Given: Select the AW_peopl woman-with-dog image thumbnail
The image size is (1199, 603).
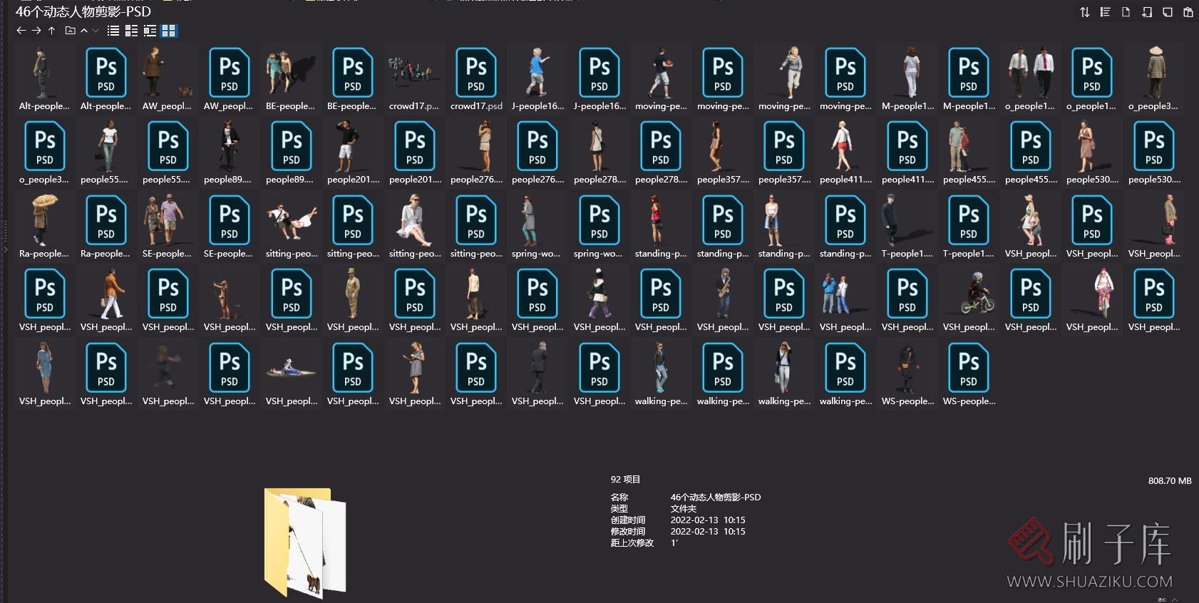Looking at the screenshot, I should click(168, 73).
